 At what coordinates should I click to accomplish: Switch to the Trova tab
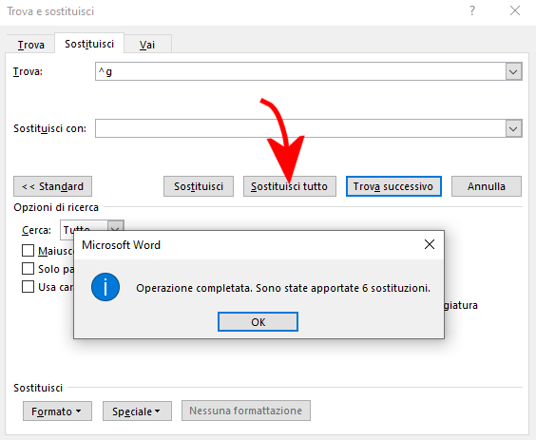point(30,45)
